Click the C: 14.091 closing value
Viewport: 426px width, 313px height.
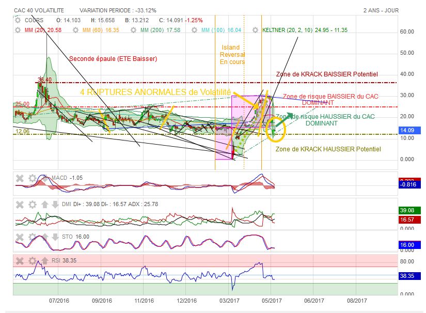171,20
